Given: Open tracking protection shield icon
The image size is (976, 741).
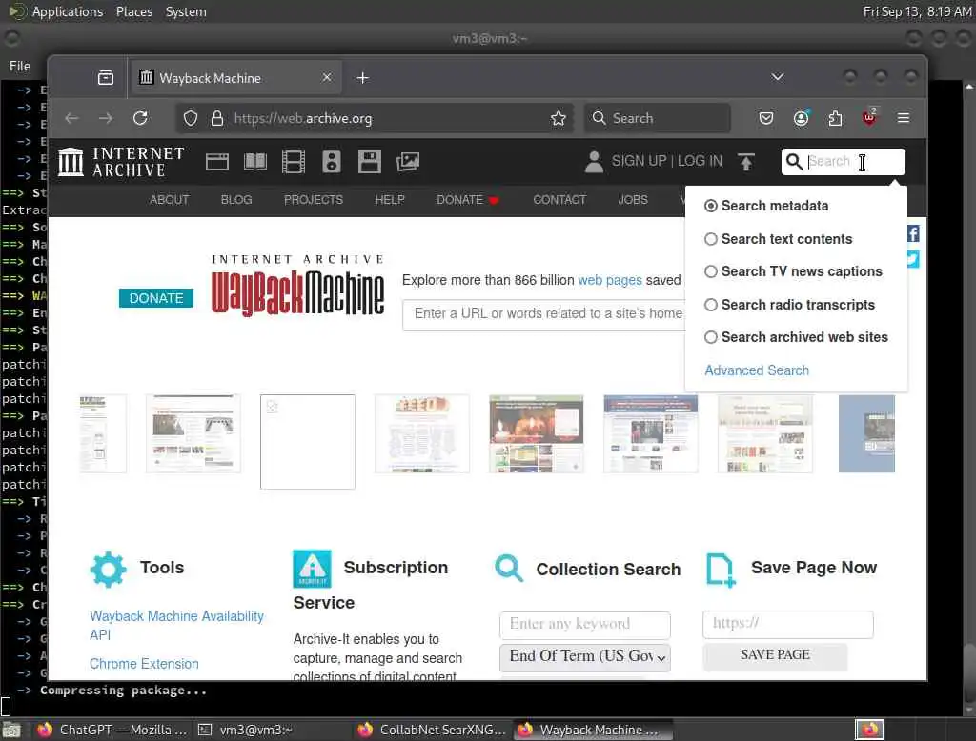Looking at the screenshot, I should coord(191,118).
